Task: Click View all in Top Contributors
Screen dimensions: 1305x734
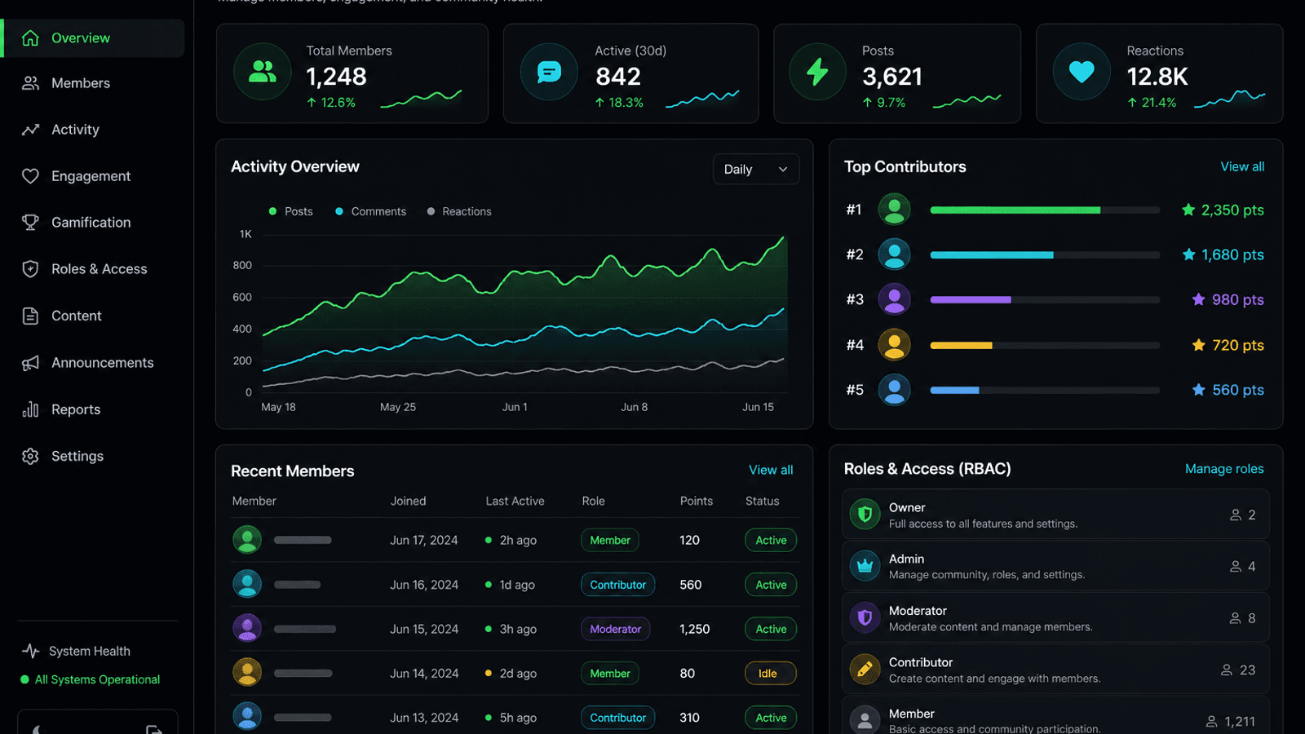Action: (x=1242, y=166)
